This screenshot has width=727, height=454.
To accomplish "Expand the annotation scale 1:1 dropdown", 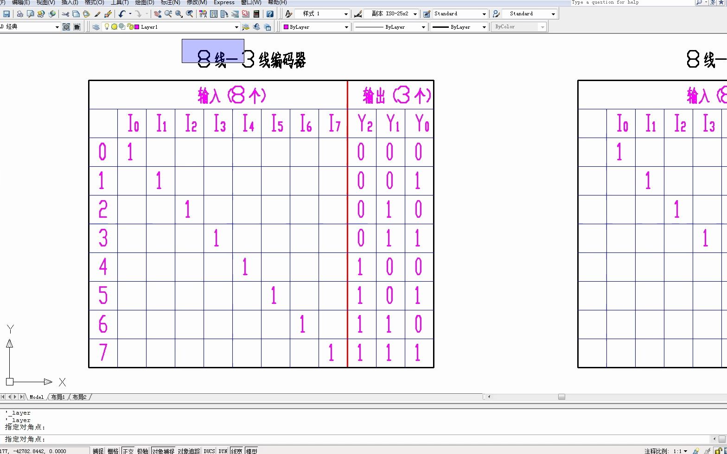I will tap(686, 451).
